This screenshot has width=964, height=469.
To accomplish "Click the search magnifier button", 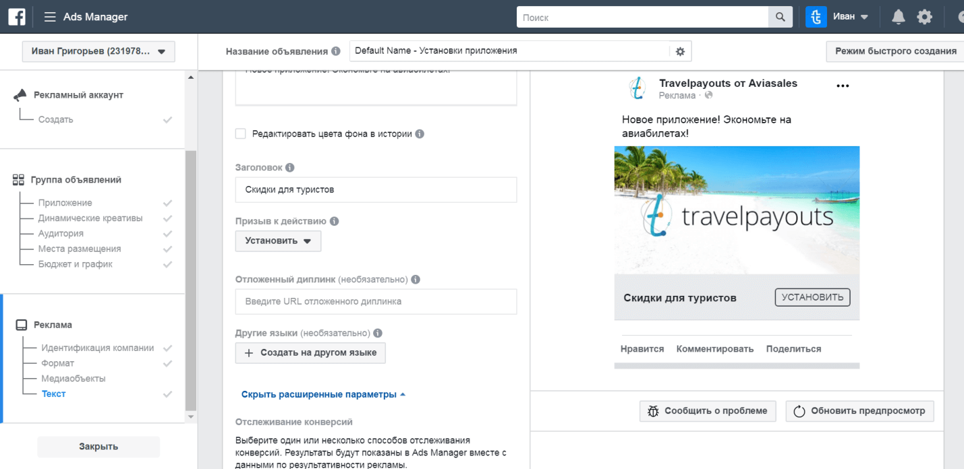I will coord(780,17).
